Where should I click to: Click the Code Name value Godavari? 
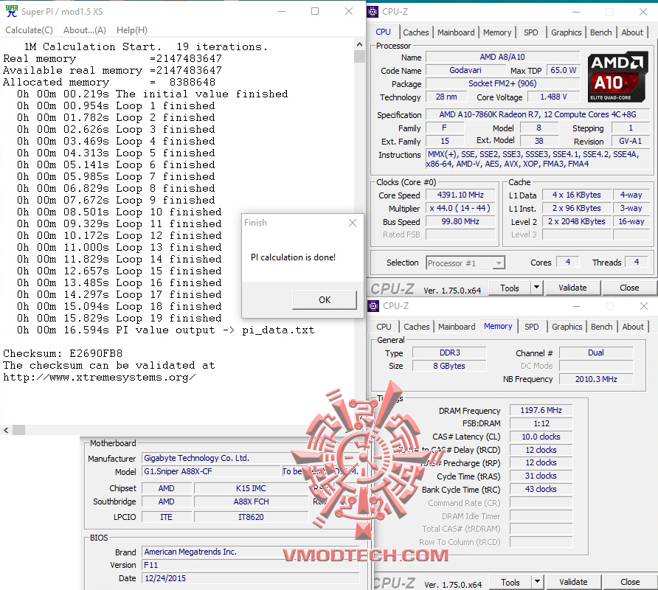(x=465, y=71)
